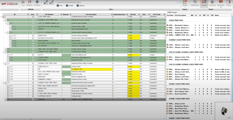
Task: Focus the Search by Part Number/Description field
Action: 117,2
